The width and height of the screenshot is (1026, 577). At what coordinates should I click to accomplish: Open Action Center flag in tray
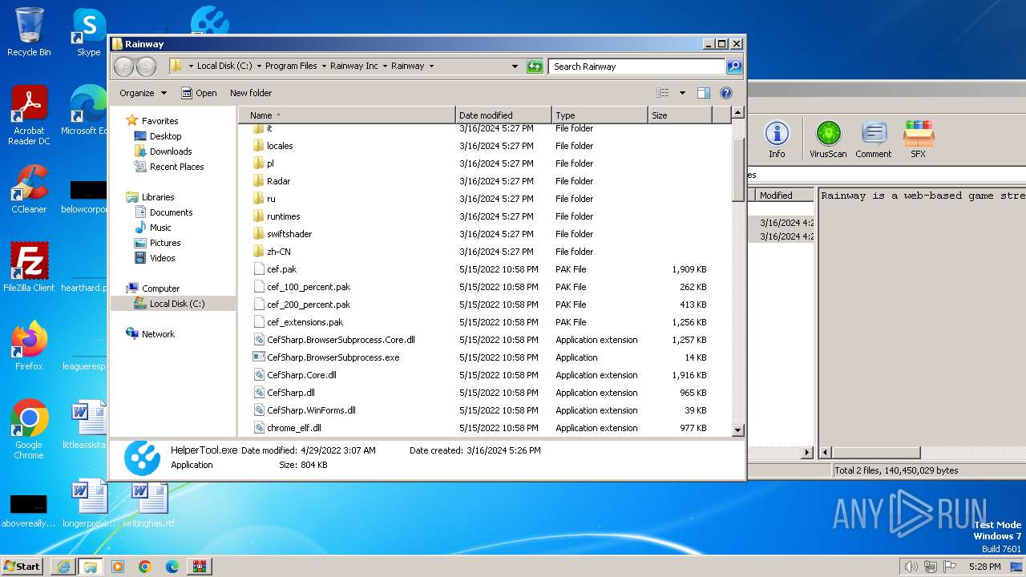click(x=950, y=567)
